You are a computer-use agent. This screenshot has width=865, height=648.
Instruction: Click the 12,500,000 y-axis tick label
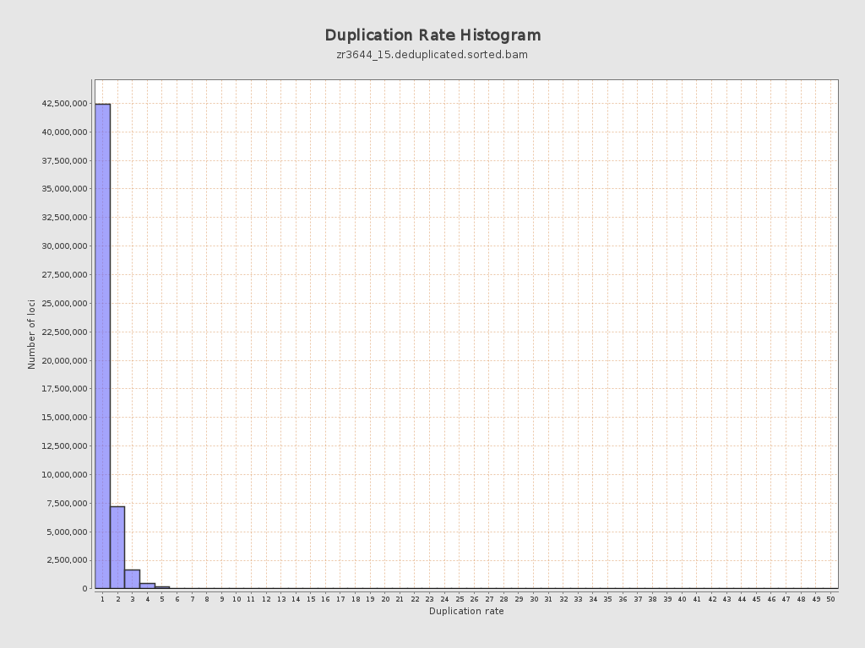[x=64, y=445]
